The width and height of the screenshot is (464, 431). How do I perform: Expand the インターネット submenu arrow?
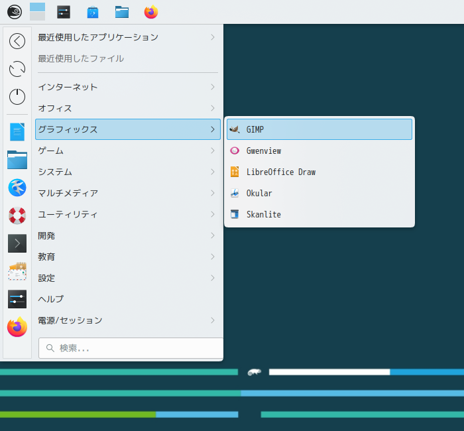(x=213, y=87)
